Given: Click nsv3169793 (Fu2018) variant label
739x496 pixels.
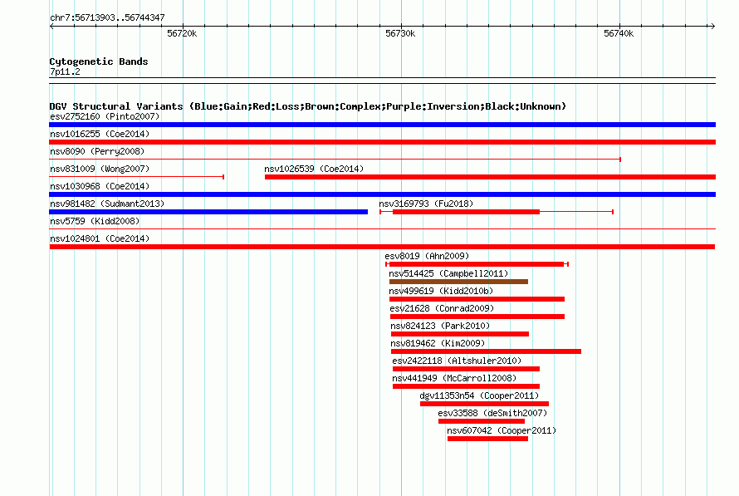Looking at the screenshot, I should click(x=426, y=204).
